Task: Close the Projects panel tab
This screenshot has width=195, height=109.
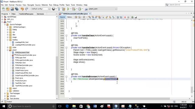Action: point(9,14)
